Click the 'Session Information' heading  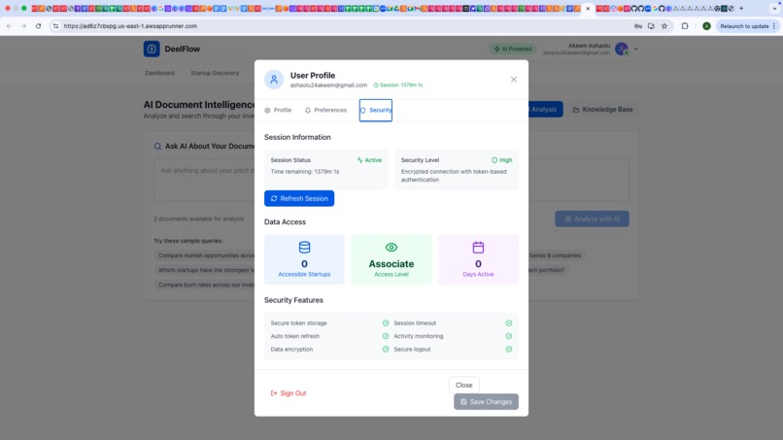pyautogui.click(x=297, y=137)
